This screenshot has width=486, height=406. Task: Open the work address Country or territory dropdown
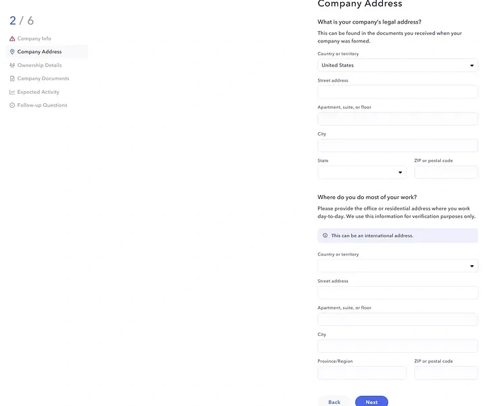(398, 266)
